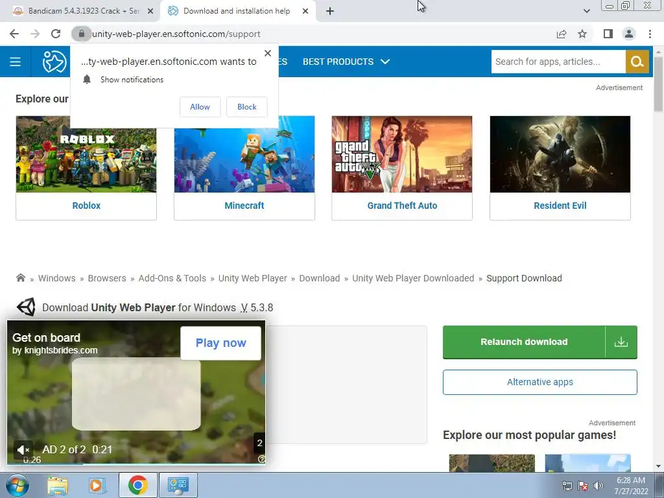The image size is (664, 498).
Task: Open a new browser tab
Action: (330, 11)
